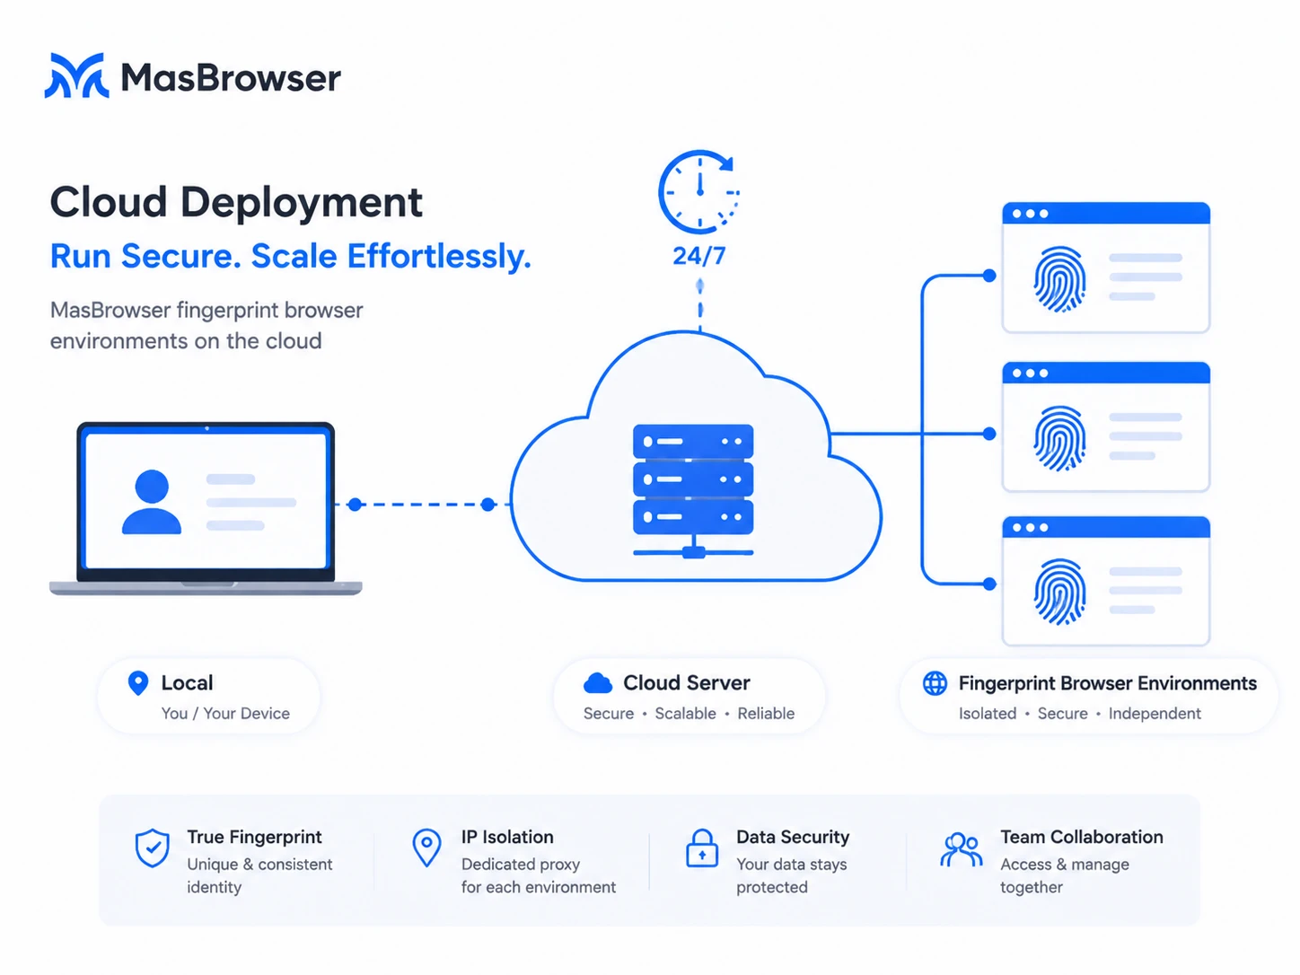Select the "Your data stays protected" description
This screenshot has height=975, width=1300.
(792, 875)
